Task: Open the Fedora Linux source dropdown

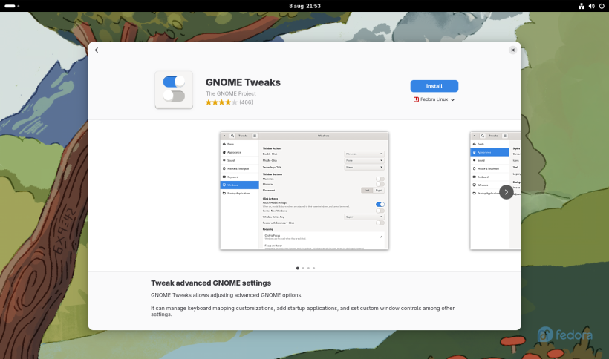Action: 434,99
